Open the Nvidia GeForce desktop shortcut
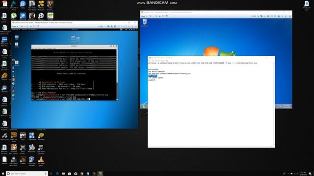Viewport: 314px width, 176px height. (50, 16)
